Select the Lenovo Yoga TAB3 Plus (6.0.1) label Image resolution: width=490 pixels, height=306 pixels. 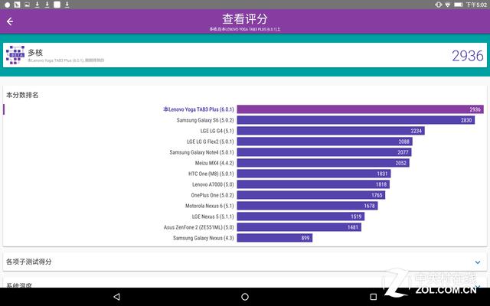click(x=198, y=109)
